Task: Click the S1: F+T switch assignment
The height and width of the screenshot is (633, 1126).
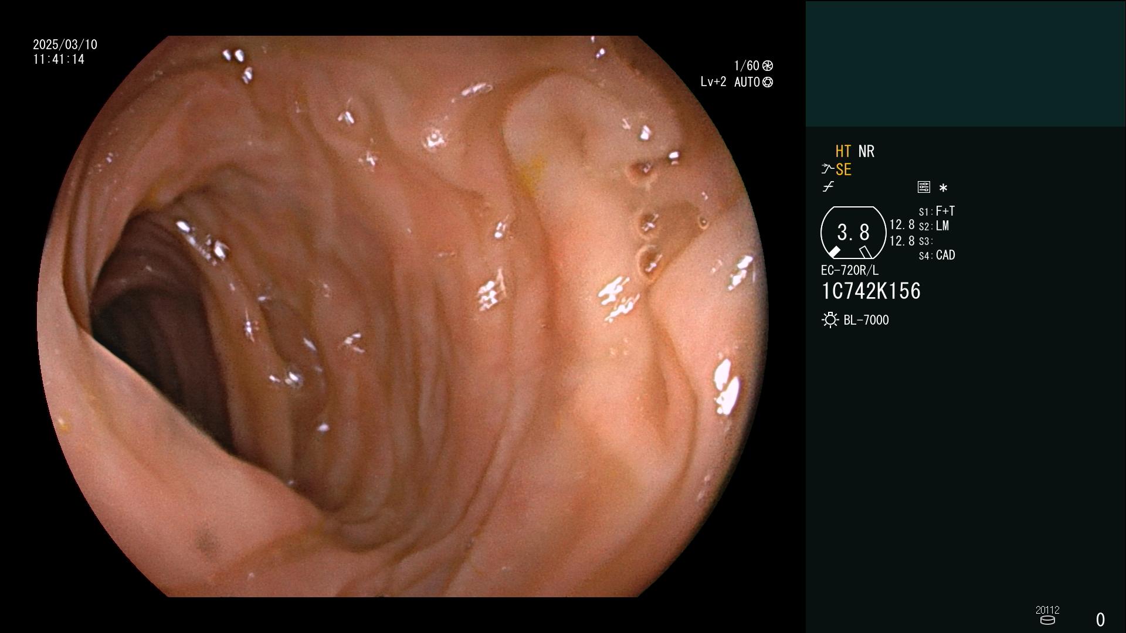Action: (x=937, y=211)
